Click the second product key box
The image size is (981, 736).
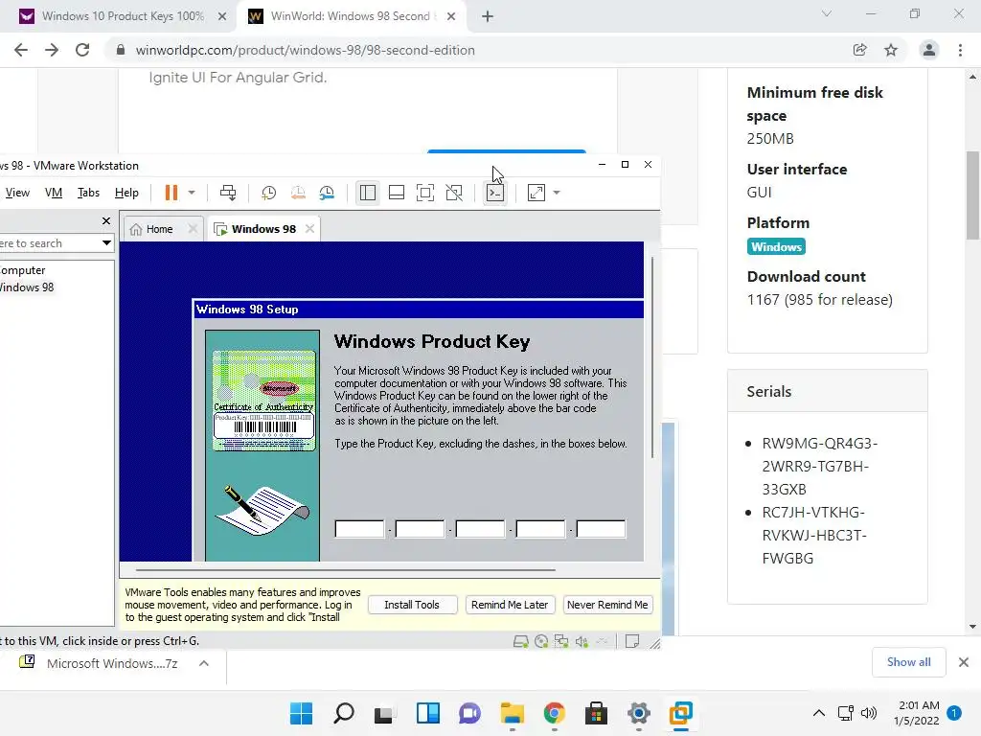click(420, 529)
